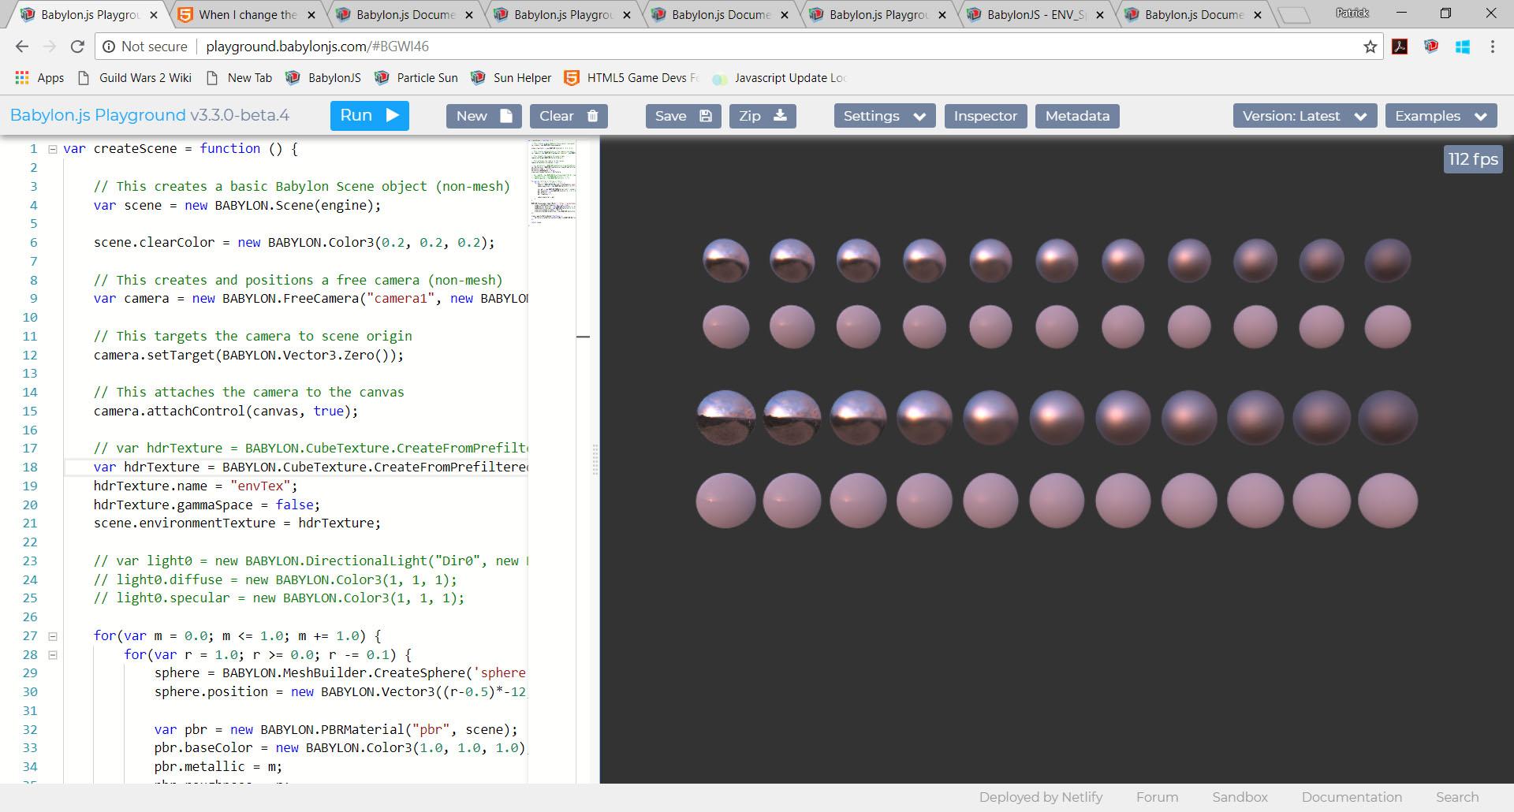Click the last sphere in bottom row
This screenshot has width=1514, height=812.
[x=1388, y=501]
